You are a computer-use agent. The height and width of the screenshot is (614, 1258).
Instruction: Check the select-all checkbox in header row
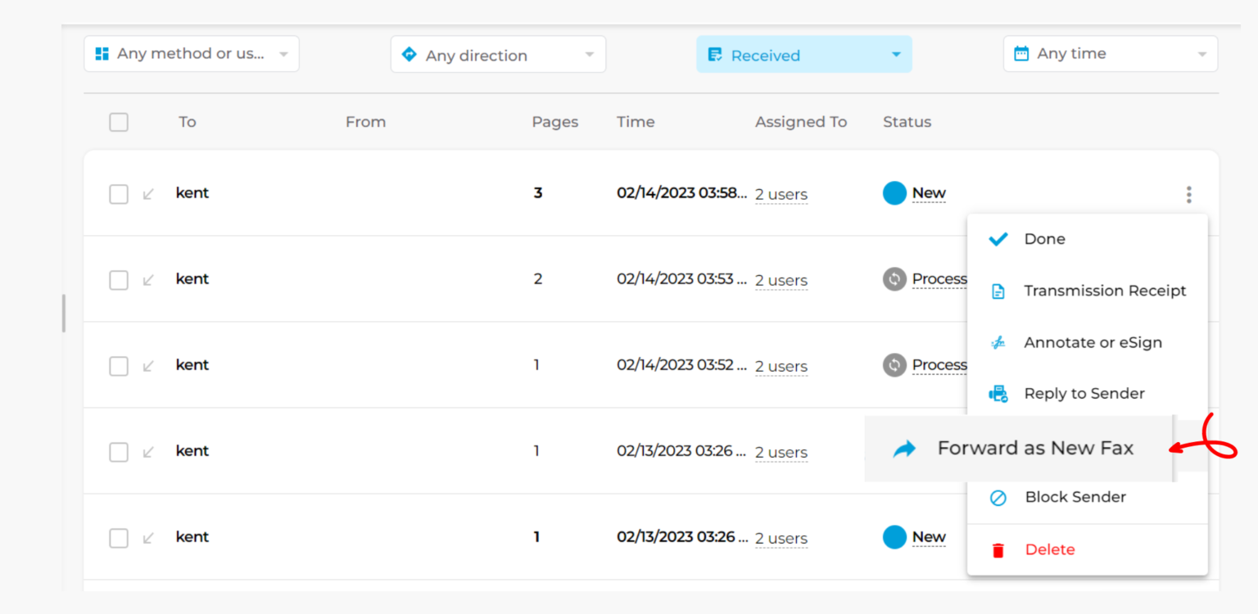pos(119,122)
